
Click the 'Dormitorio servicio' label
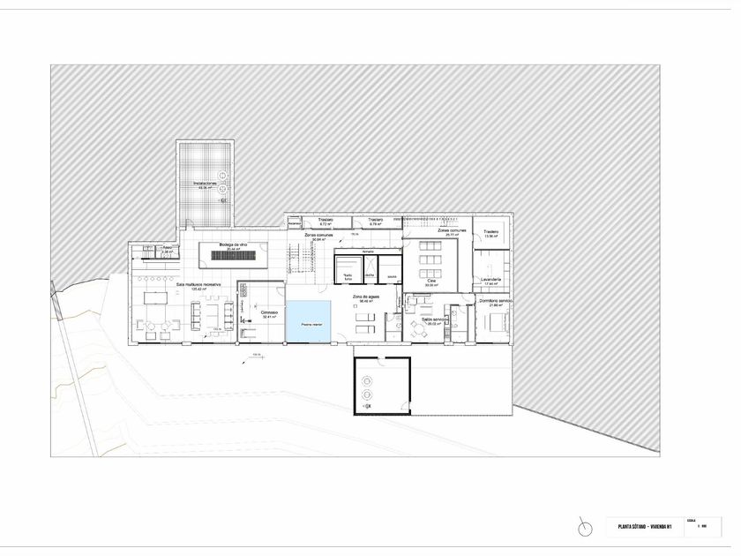tap(495, 301)
